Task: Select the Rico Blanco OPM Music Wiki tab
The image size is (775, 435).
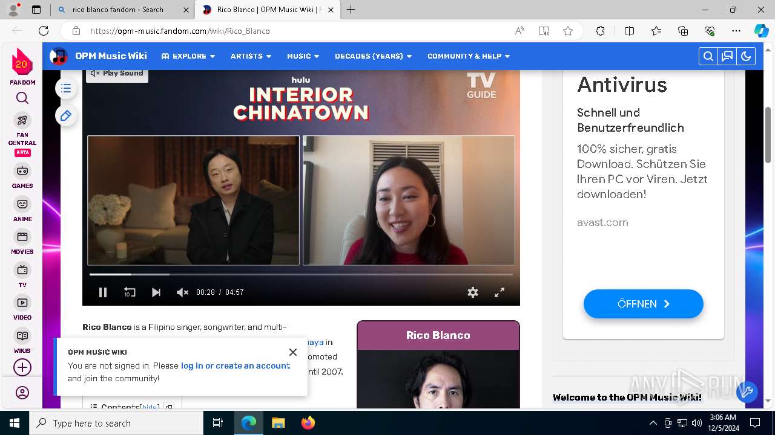Action: [269, 10]
